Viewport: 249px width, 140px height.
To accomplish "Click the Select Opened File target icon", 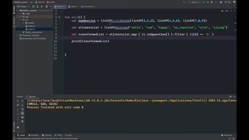I will (x=33, y=7).
